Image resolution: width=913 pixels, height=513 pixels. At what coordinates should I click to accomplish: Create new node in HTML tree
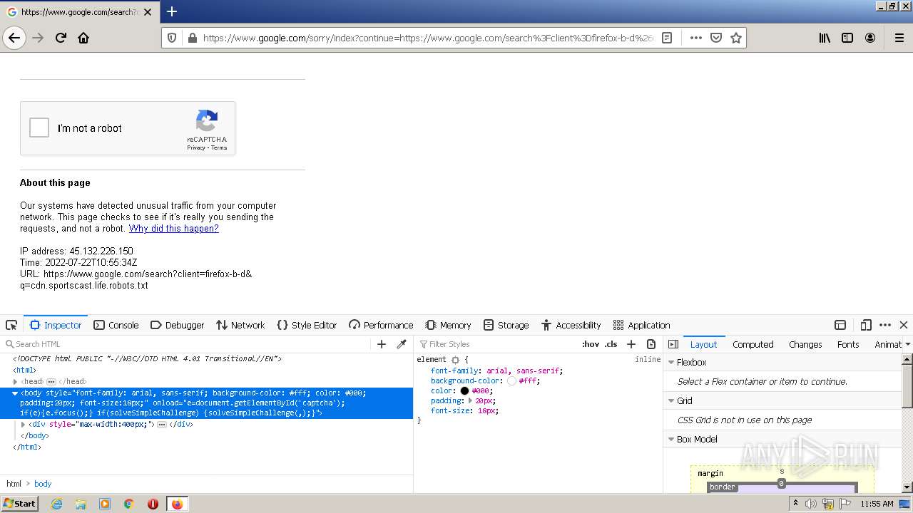click(x=382, y=344)
